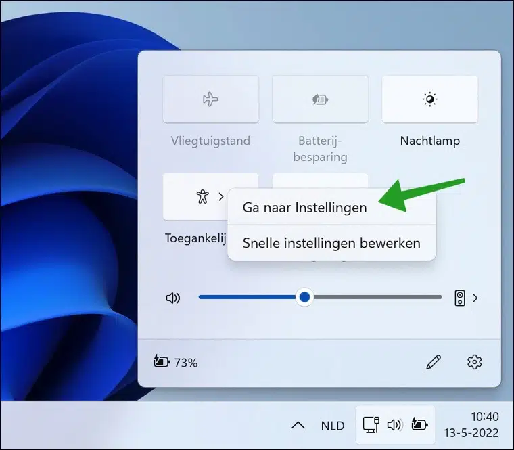Expand sound output list chevron

(475, 298)
